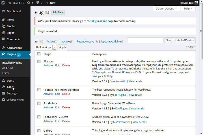
Task: Click the Users person icon
Action: [x=3, y=80]
